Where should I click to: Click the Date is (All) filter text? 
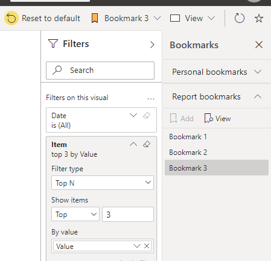pos(61,121)
